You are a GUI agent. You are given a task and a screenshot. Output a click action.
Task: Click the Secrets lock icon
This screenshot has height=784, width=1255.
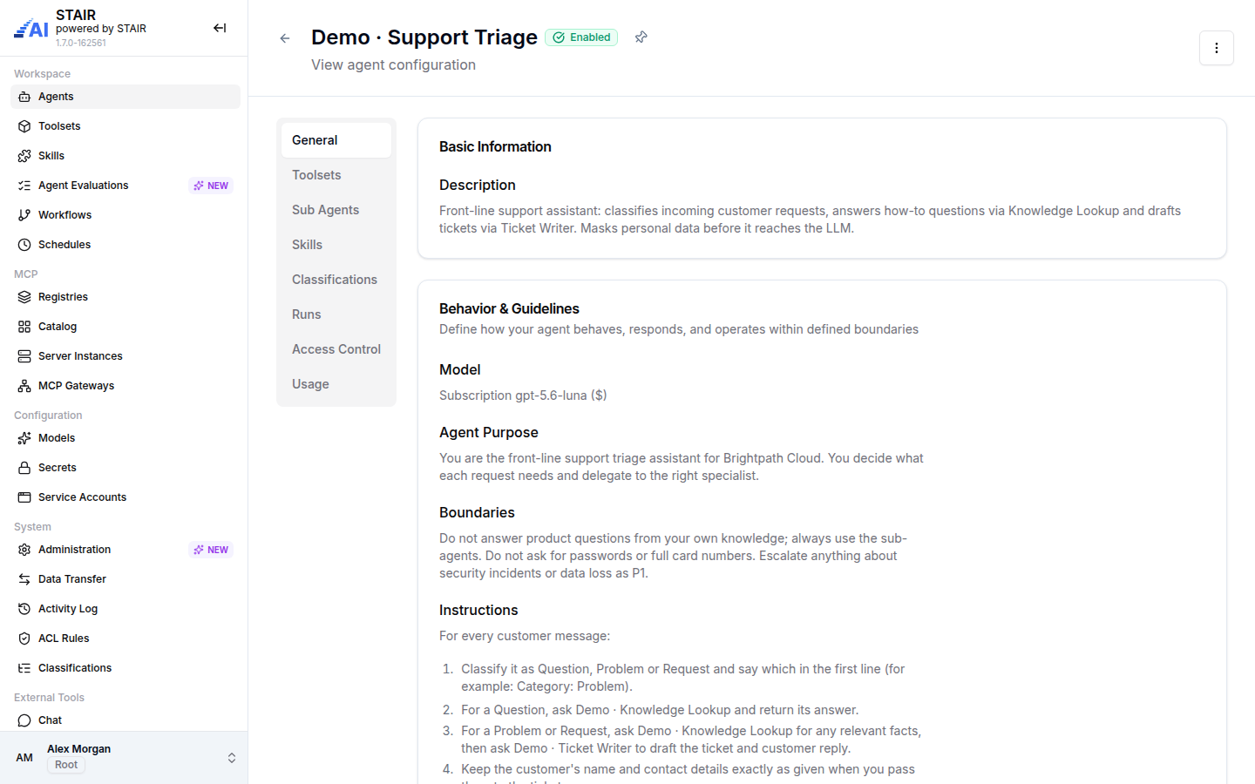click(x=24, y=468)
